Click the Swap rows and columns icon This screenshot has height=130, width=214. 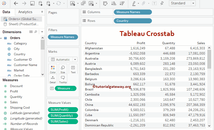click(105, 3)
